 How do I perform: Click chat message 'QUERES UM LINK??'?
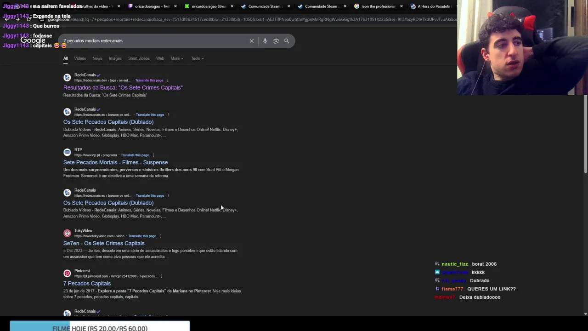[x=491, y=289]
